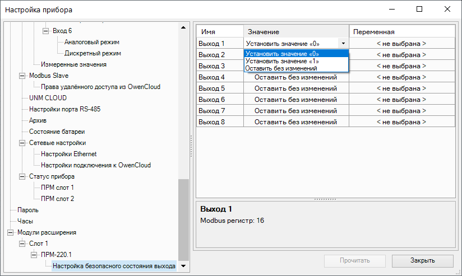Collapse the Модули расширения node
This screenshot has height=276, width=462.
pyautogui.click(x=10, y=232)
